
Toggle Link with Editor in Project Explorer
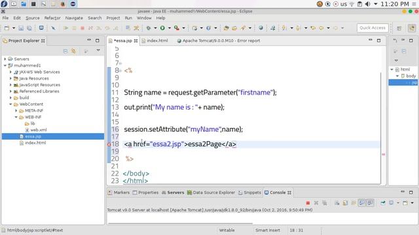point(73,51)
